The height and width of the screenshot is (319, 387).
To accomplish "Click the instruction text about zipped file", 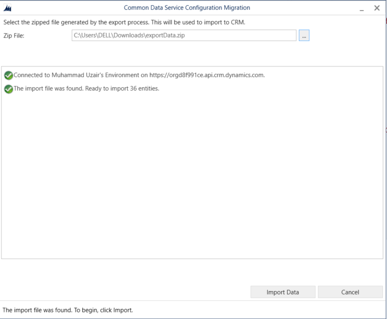I will tap(124, 22).
